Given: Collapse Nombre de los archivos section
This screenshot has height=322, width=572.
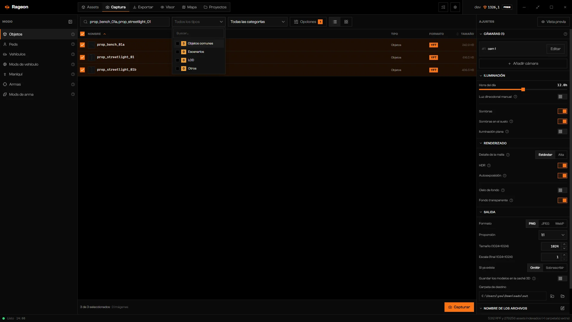Looking at the screenshot, I should click(481, 309).
